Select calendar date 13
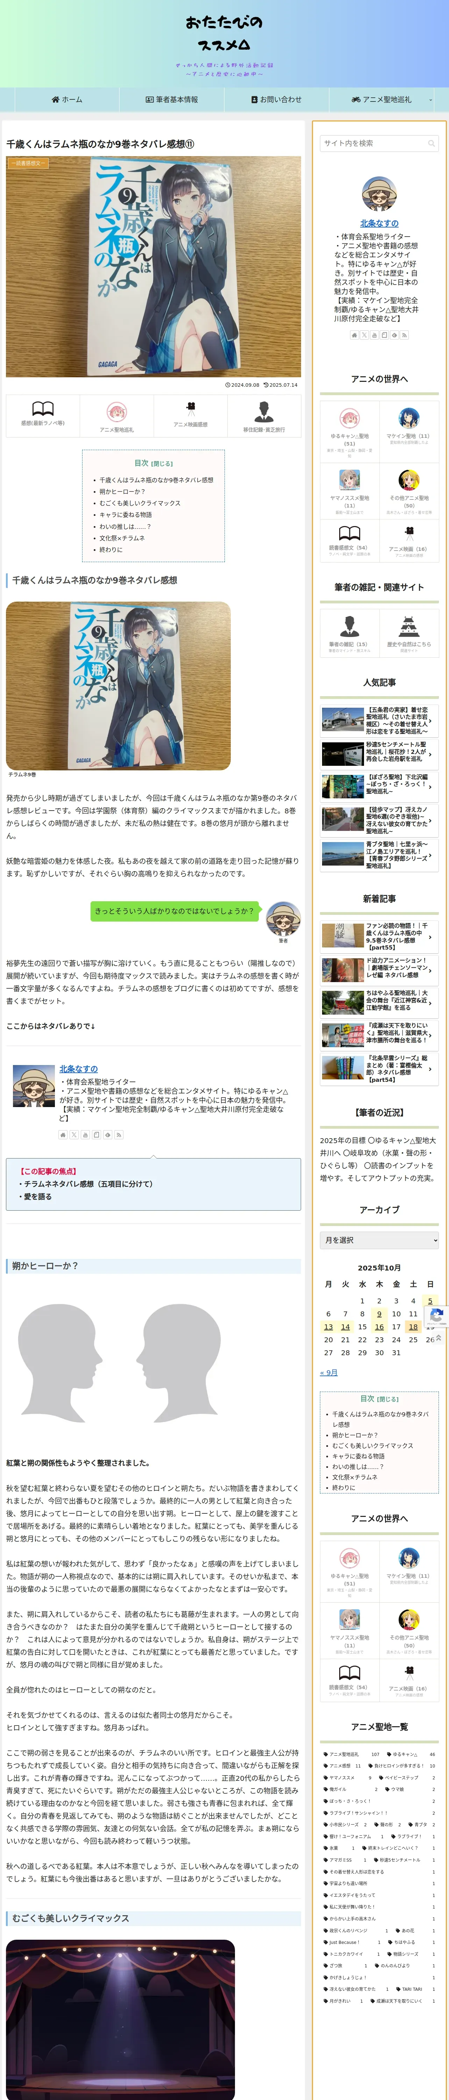The image size is (449, 2100). [x=328, y=1326]
